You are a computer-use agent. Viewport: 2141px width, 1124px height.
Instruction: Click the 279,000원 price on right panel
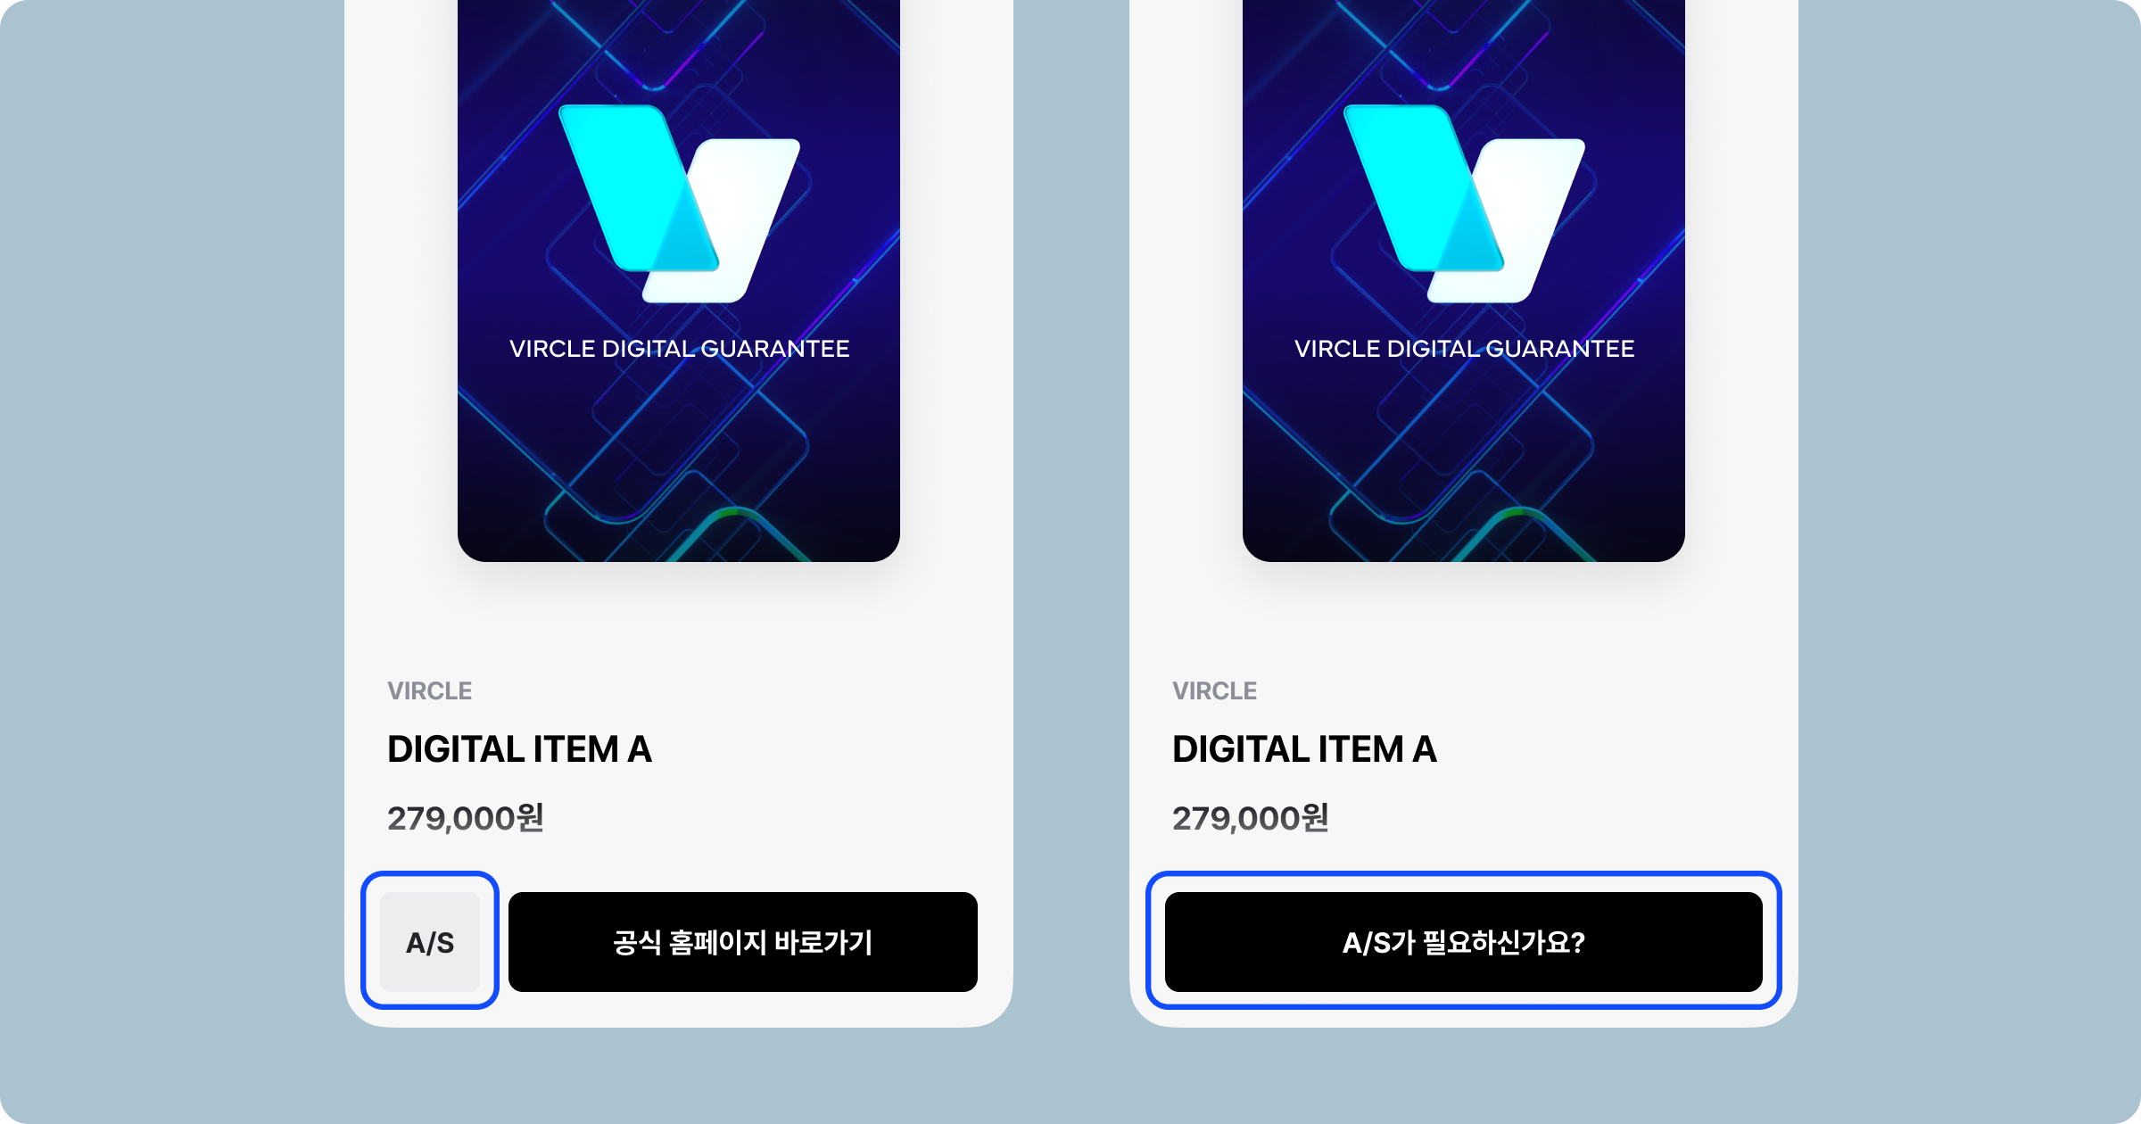point(1251,818)
